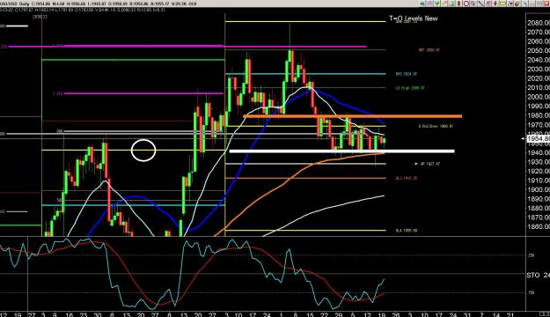
Task: Click the 'T=O Levels New' chart label
Action: coord(414,18)
